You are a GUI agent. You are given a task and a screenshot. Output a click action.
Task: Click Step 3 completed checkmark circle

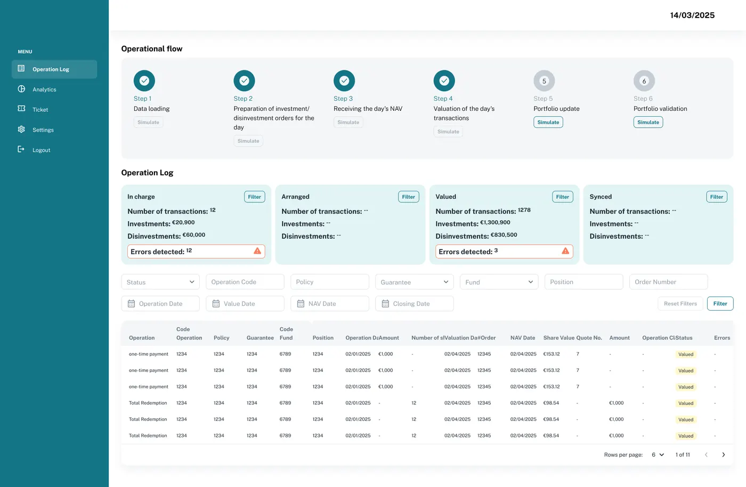[344, 81]
